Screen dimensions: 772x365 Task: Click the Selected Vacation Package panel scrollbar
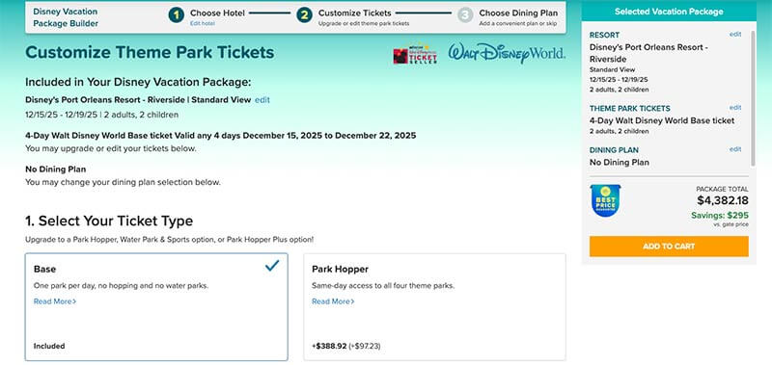click(753, 98)
